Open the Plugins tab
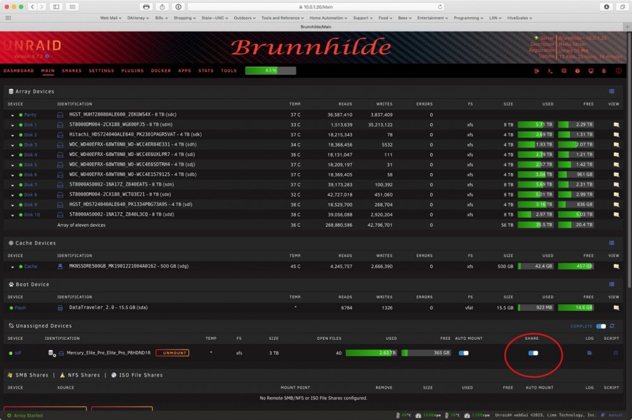The height and width of the screenshot is (420, 632). [x=132, y=71]
